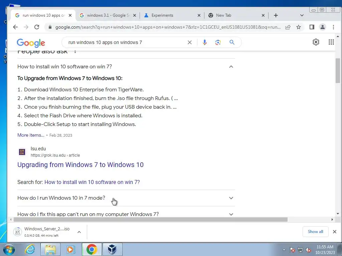Switch to the Experiments tab
Screen dimensions: 342x256
pyautogui.click(x=172, y=15)
